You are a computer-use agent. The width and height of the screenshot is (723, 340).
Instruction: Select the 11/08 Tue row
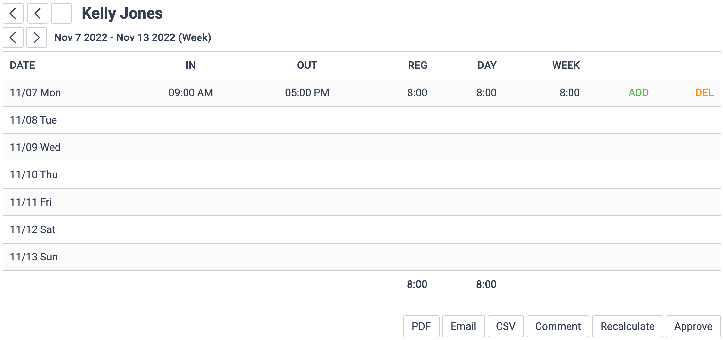point(33,120)
